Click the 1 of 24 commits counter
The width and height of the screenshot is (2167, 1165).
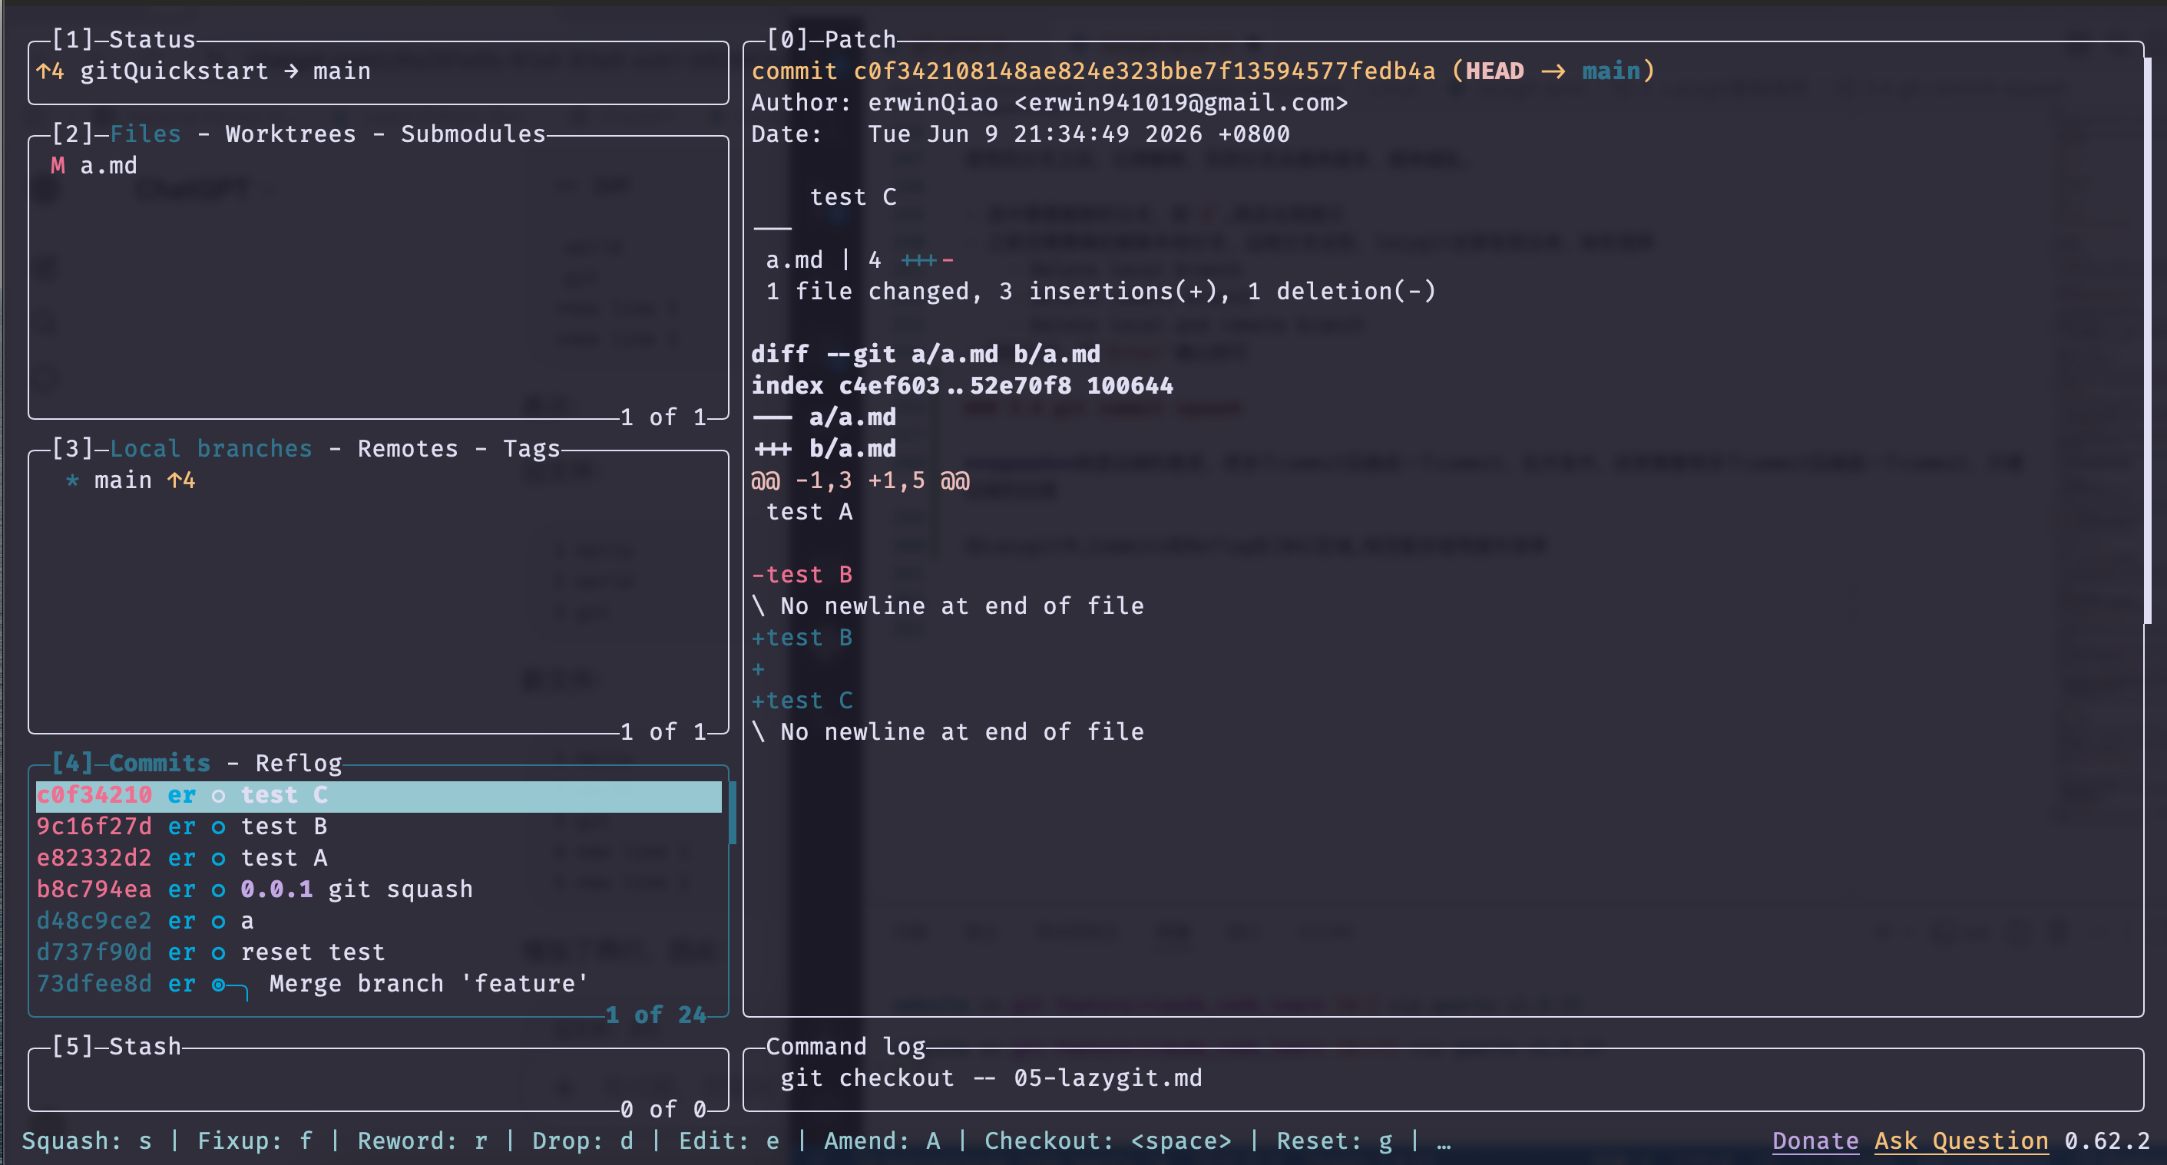click(x=656, y=1015)
